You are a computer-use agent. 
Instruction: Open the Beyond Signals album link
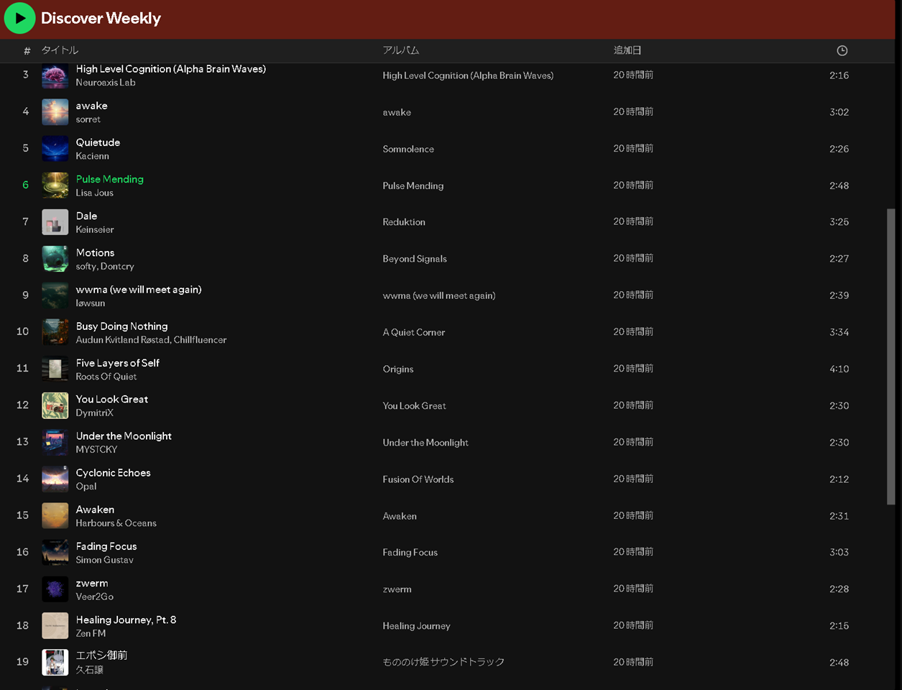point(415,259)
